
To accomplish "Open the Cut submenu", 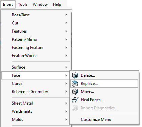I will 36,23.
